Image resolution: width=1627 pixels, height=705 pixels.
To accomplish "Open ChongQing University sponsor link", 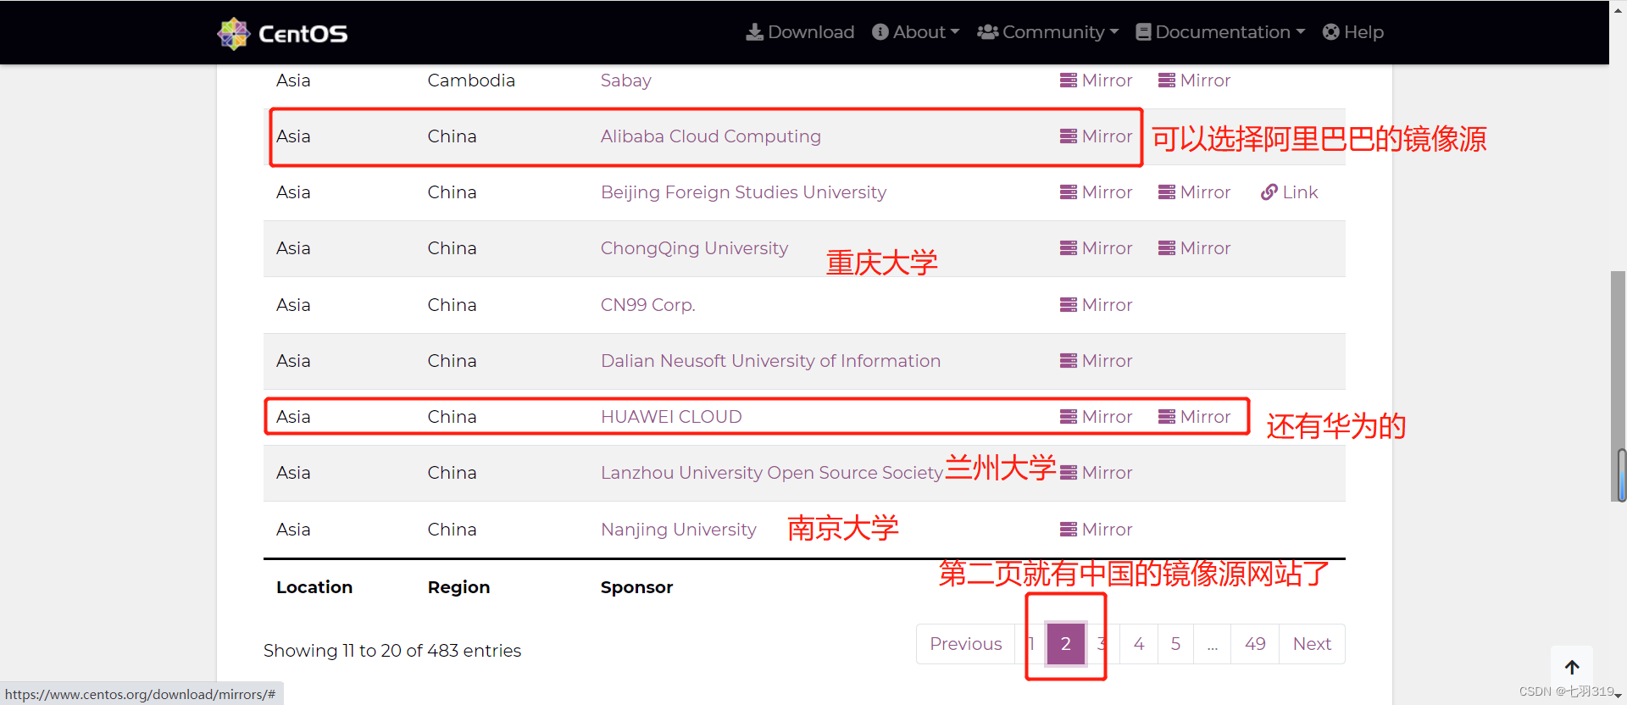I will pyautogui.click(x=694, y=248).
